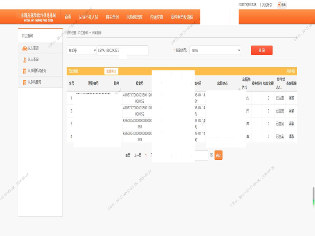Select 从人查询 in the sidebar
The width and height of the screenshot is (315, 236).
coord(40,59)
